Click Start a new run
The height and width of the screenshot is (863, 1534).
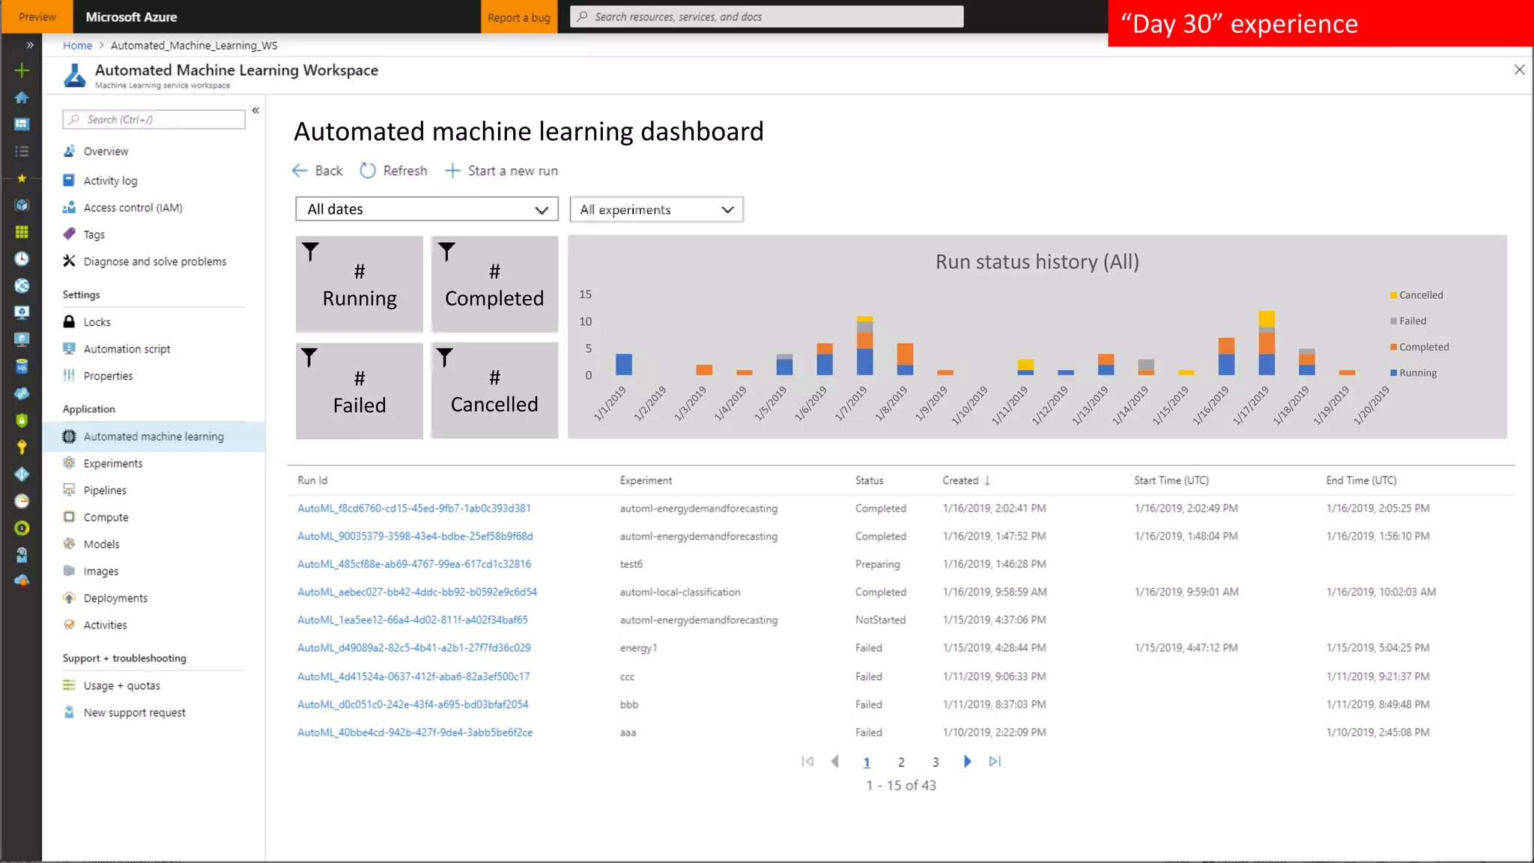click(x=502, y=171)
